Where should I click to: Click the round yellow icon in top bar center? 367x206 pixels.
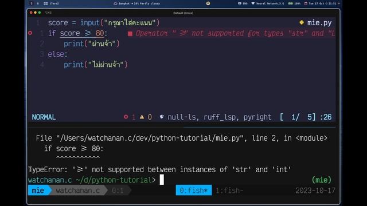point(208,3)
